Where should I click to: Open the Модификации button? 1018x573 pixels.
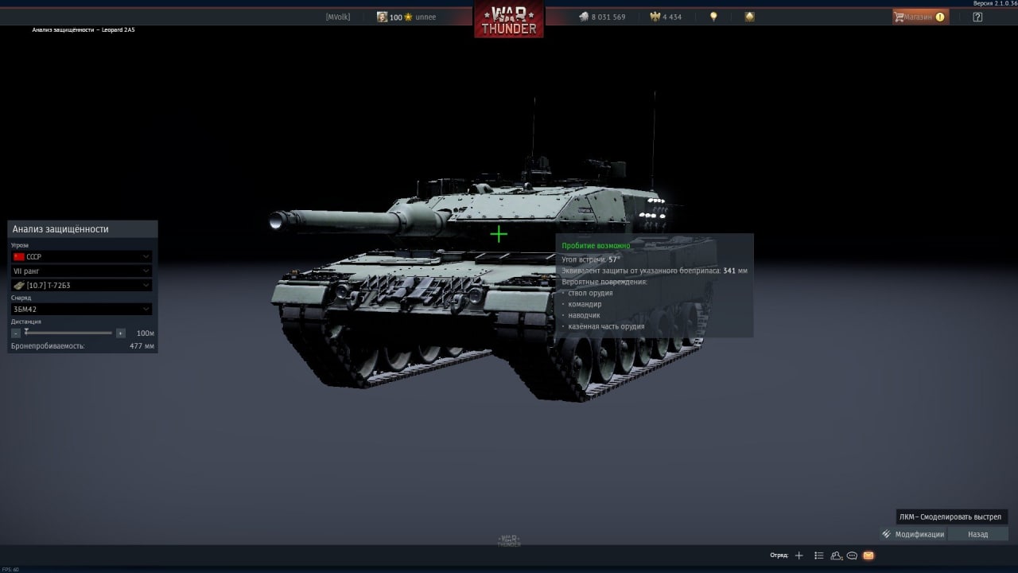tap(913, 534)
